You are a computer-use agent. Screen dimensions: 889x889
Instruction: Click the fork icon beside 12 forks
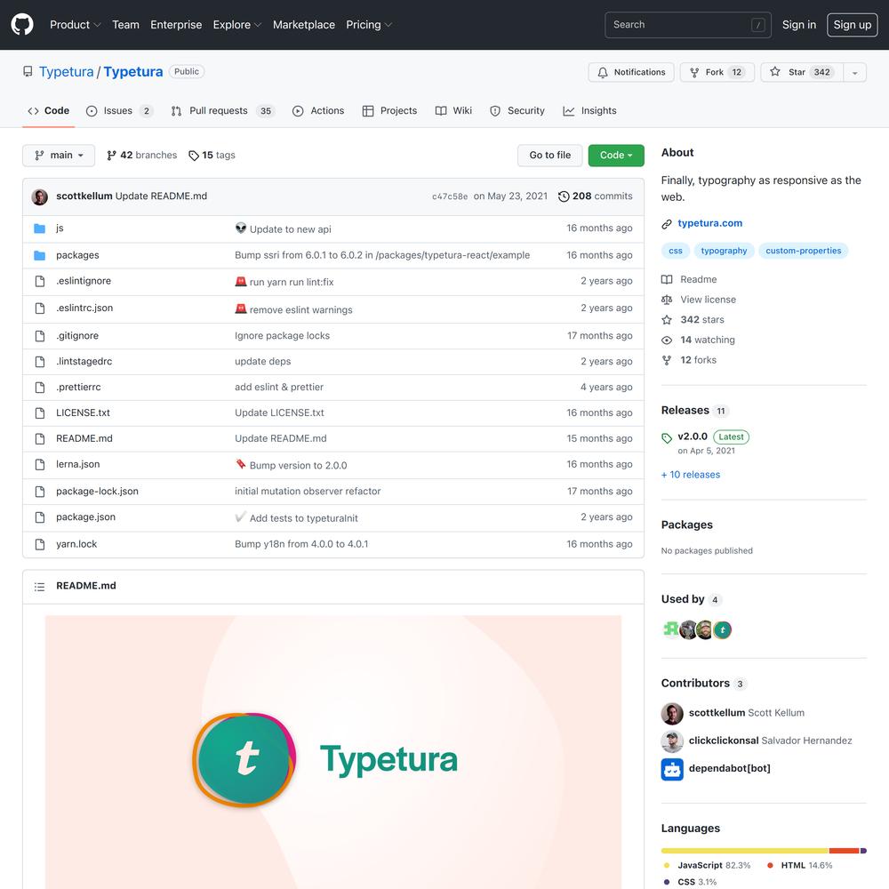tap(667, 360)
